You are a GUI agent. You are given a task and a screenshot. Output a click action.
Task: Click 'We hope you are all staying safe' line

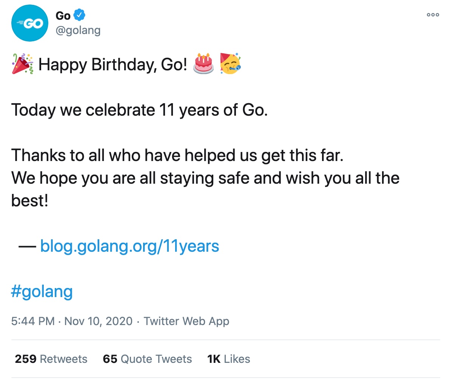(205, 178)
